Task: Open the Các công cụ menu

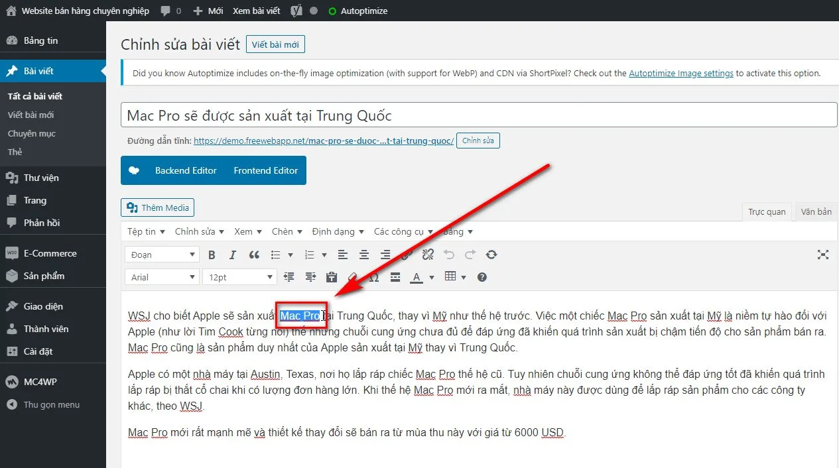Action: coord(403,231)
